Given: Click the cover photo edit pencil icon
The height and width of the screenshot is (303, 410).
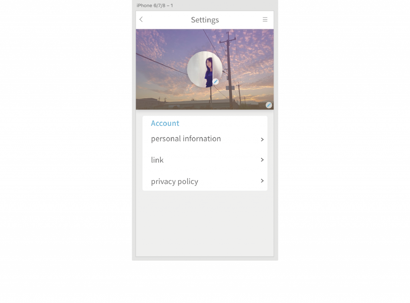Looking at the screenshot, I should 269,105.
